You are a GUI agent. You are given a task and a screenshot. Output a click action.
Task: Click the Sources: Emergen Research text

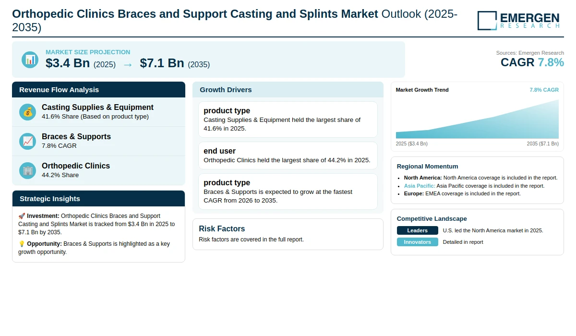(x=530, y=53)
